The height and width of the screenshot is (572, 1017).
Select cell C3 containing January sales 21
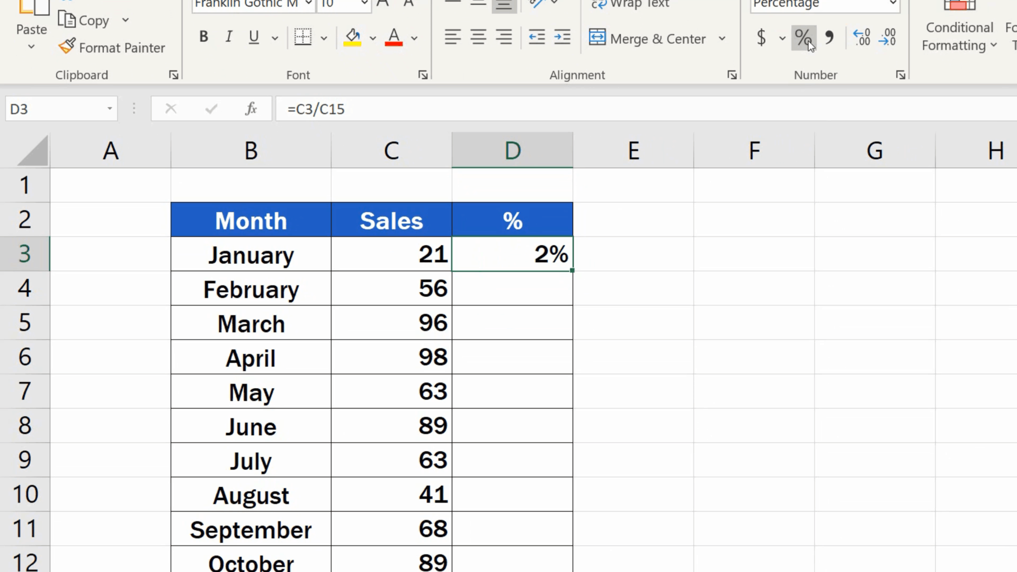click(391, 254)
